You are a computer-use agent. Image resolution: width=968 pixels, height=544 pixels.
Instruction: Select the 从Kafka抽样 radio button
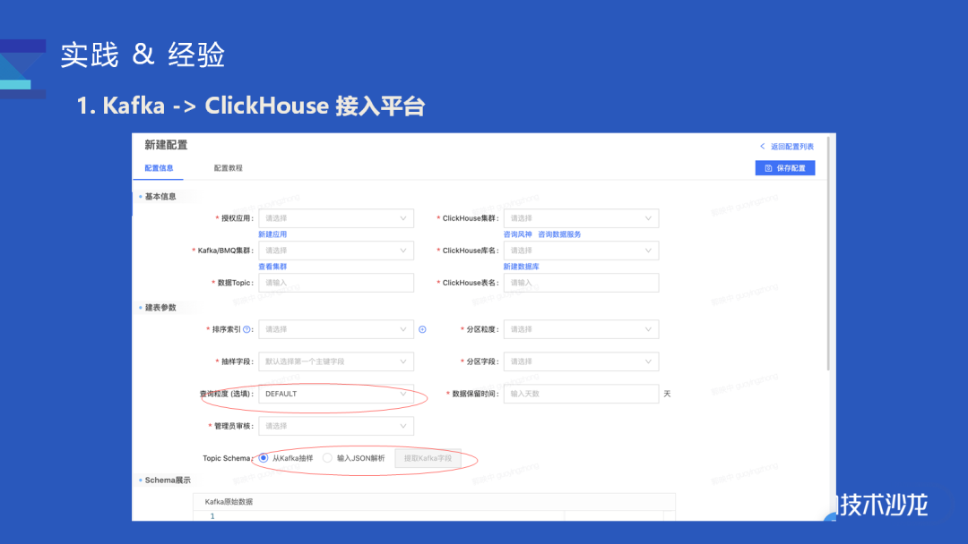coord(264,458)
